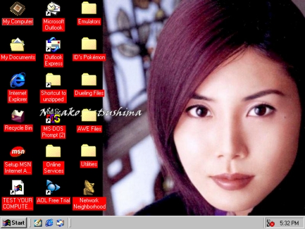Select the My Documents folder icon

[x=17, y=45]
